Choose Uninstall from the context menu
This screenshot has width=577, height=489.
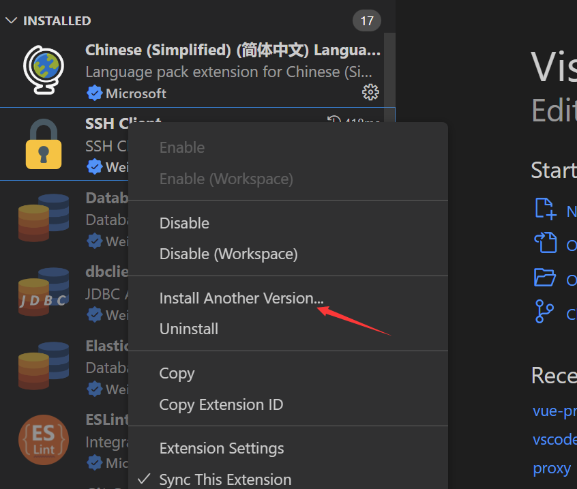tap(190, 329)
